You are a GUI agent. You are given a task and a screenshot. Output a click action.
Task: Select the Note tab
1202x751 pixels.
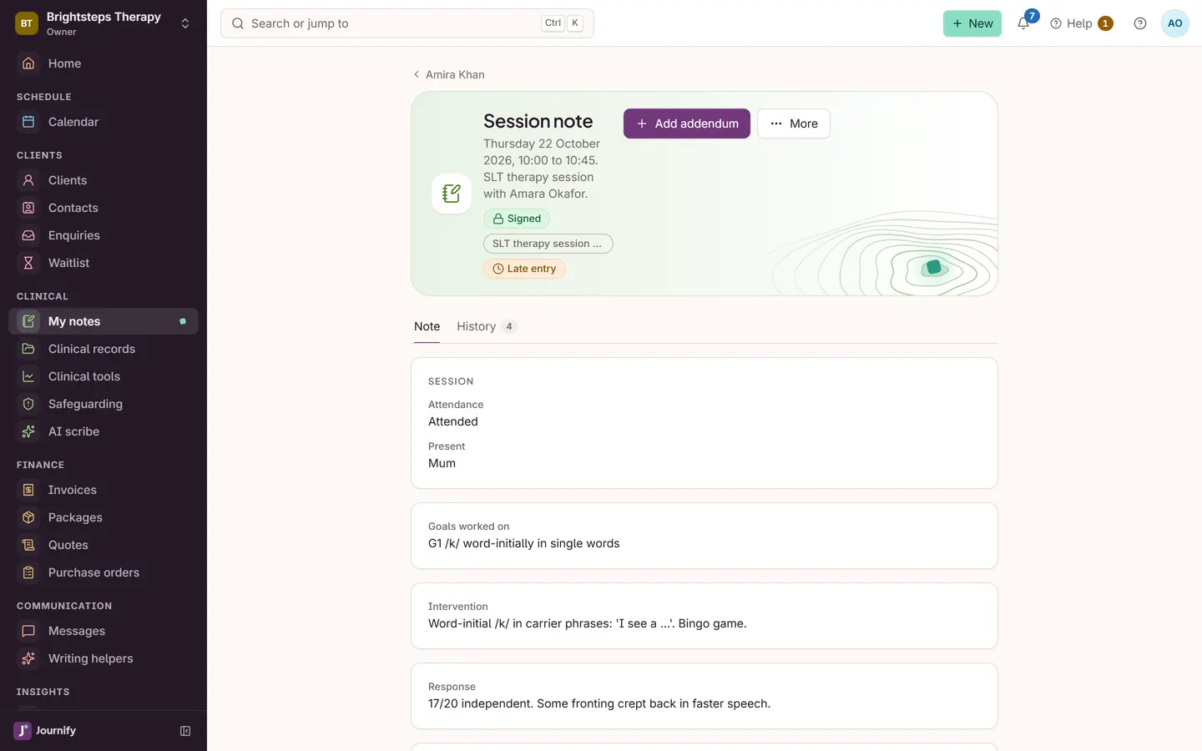pos(427,326)
